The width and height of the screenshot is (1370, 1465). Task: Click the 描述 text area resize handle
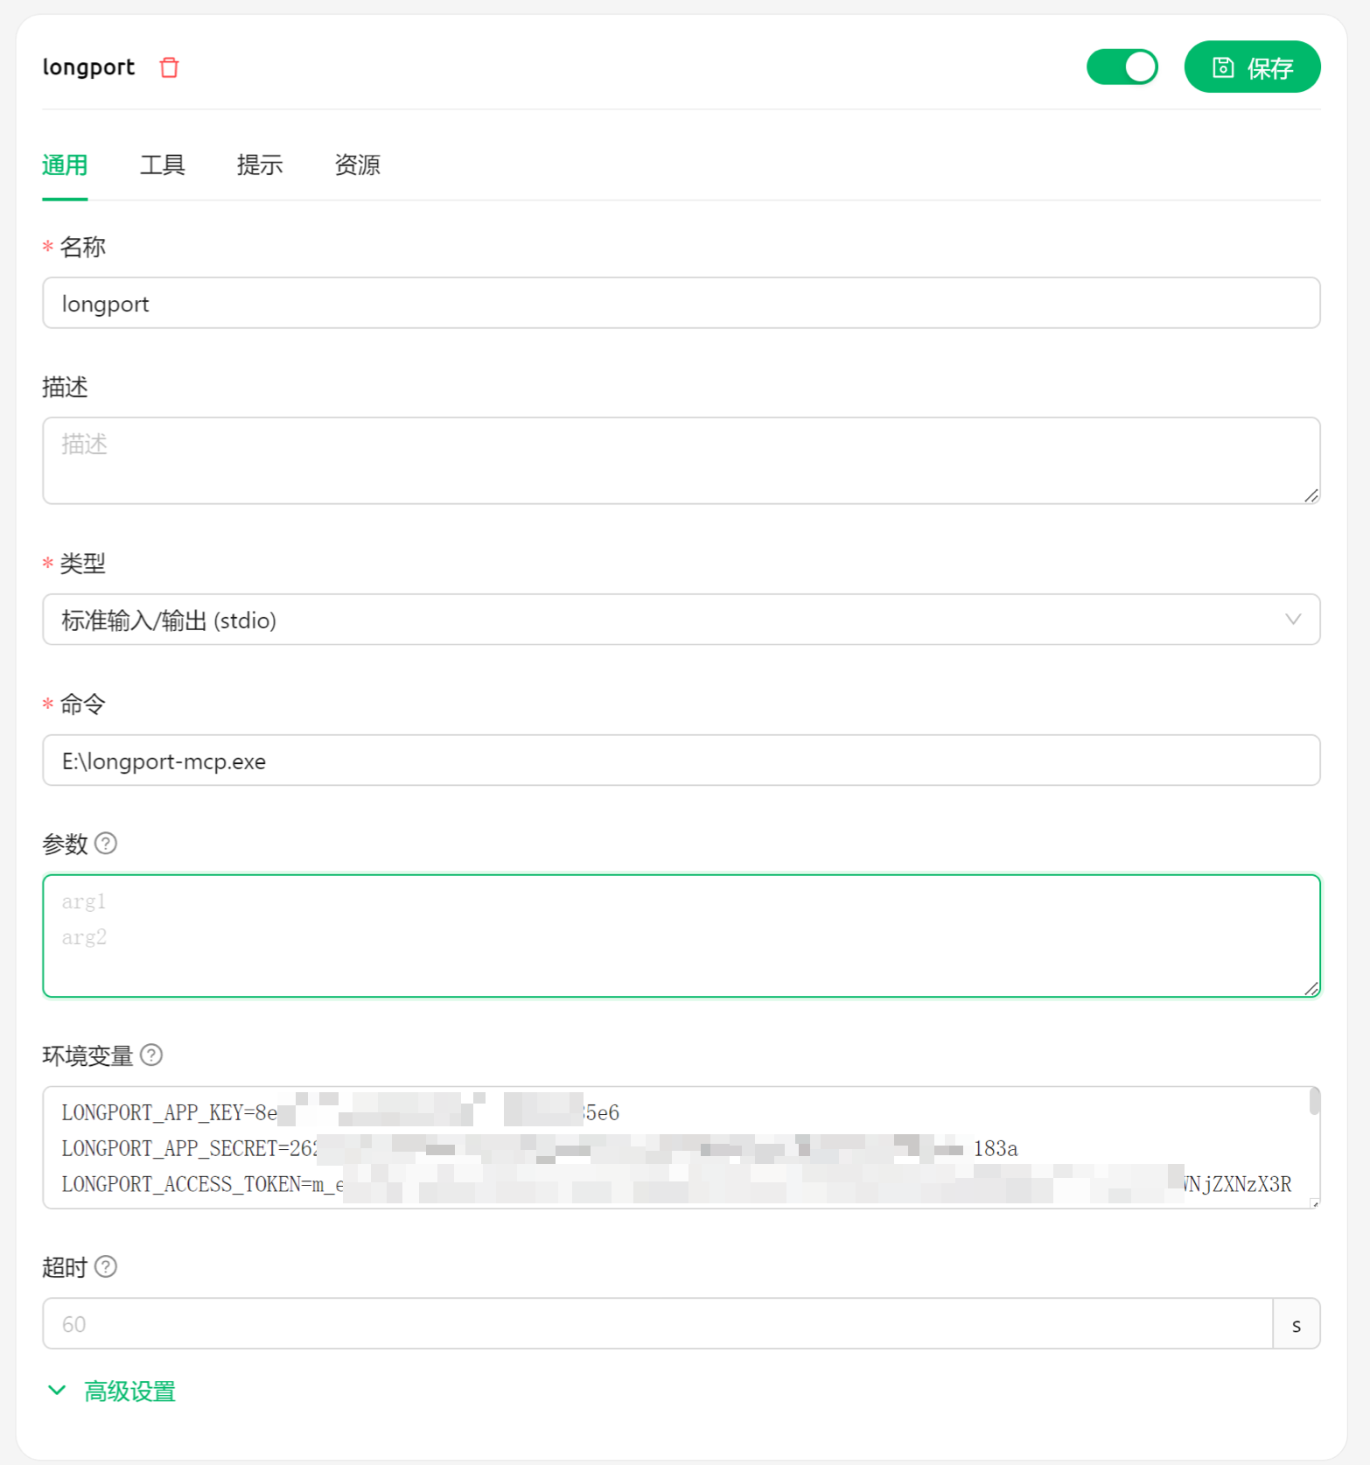click(1311, 496)
